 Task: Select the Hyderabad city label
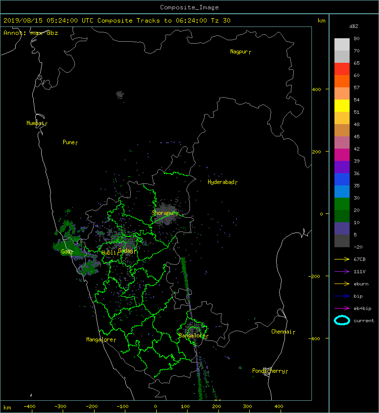point(221,182)
